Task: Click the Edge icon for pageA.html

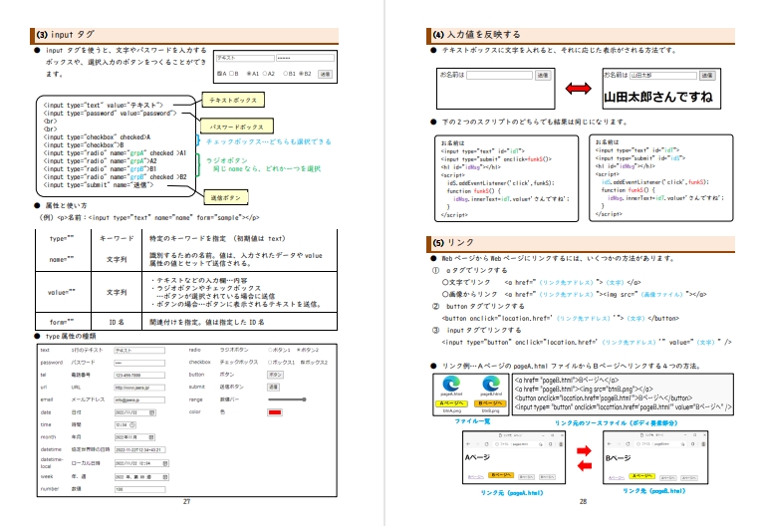Action: [451, 385]
